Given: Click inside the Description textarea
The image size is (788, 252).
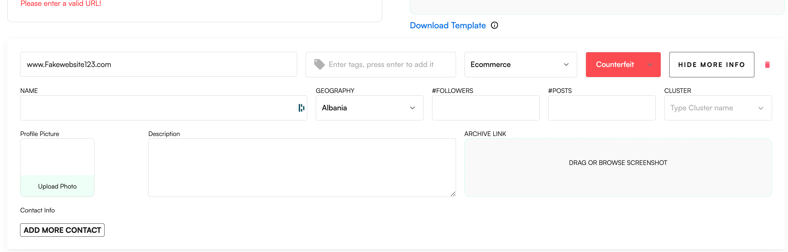Looking at the screenshot, I should click(302, 167).
